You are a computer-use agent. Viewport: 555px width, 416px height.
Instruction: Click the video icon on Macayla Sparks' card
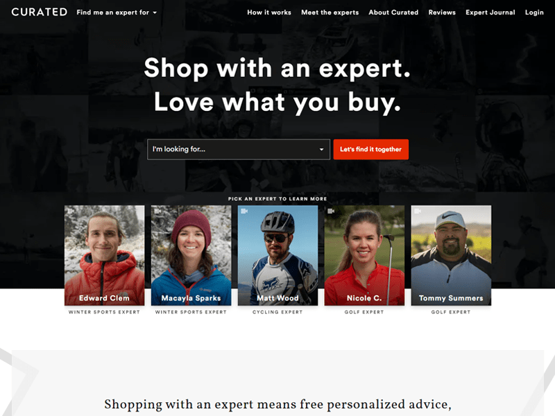157,211
